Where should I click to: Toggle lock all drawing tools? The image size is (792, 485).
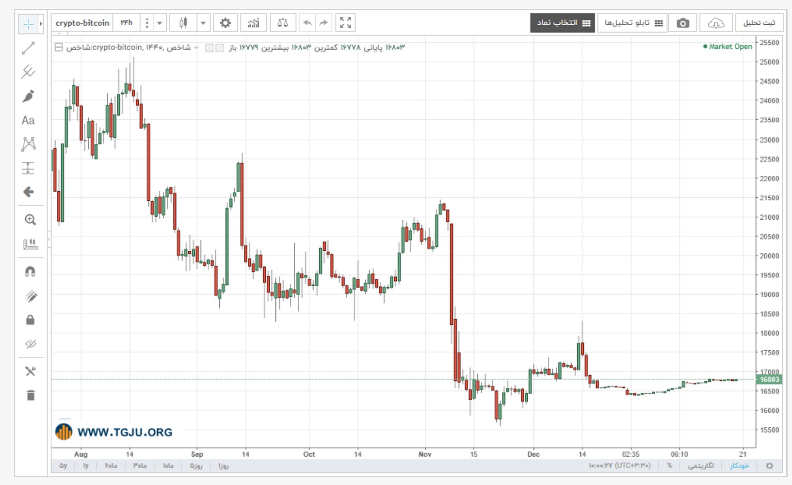30,320
